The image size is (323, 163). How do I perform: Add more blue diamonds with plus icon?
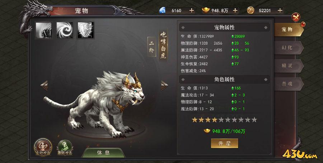click(x=192, y=10)
